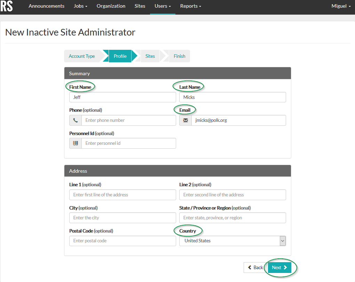Click the RS logo in the top bar

click(7, 7)
